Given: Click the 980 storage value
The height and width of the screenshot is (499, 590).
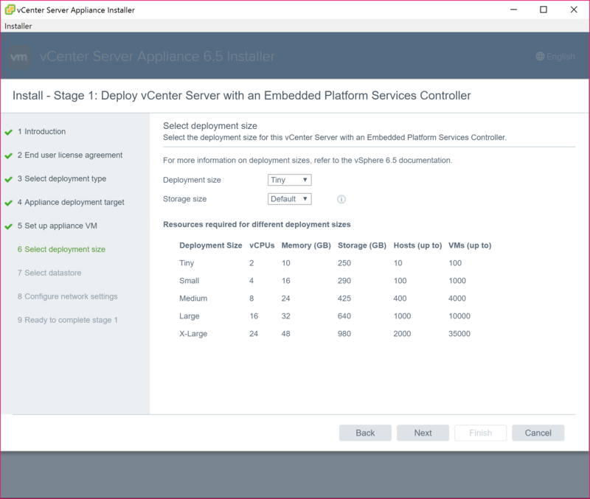Looking at the screenshot, I should click(x=344, y=334).
